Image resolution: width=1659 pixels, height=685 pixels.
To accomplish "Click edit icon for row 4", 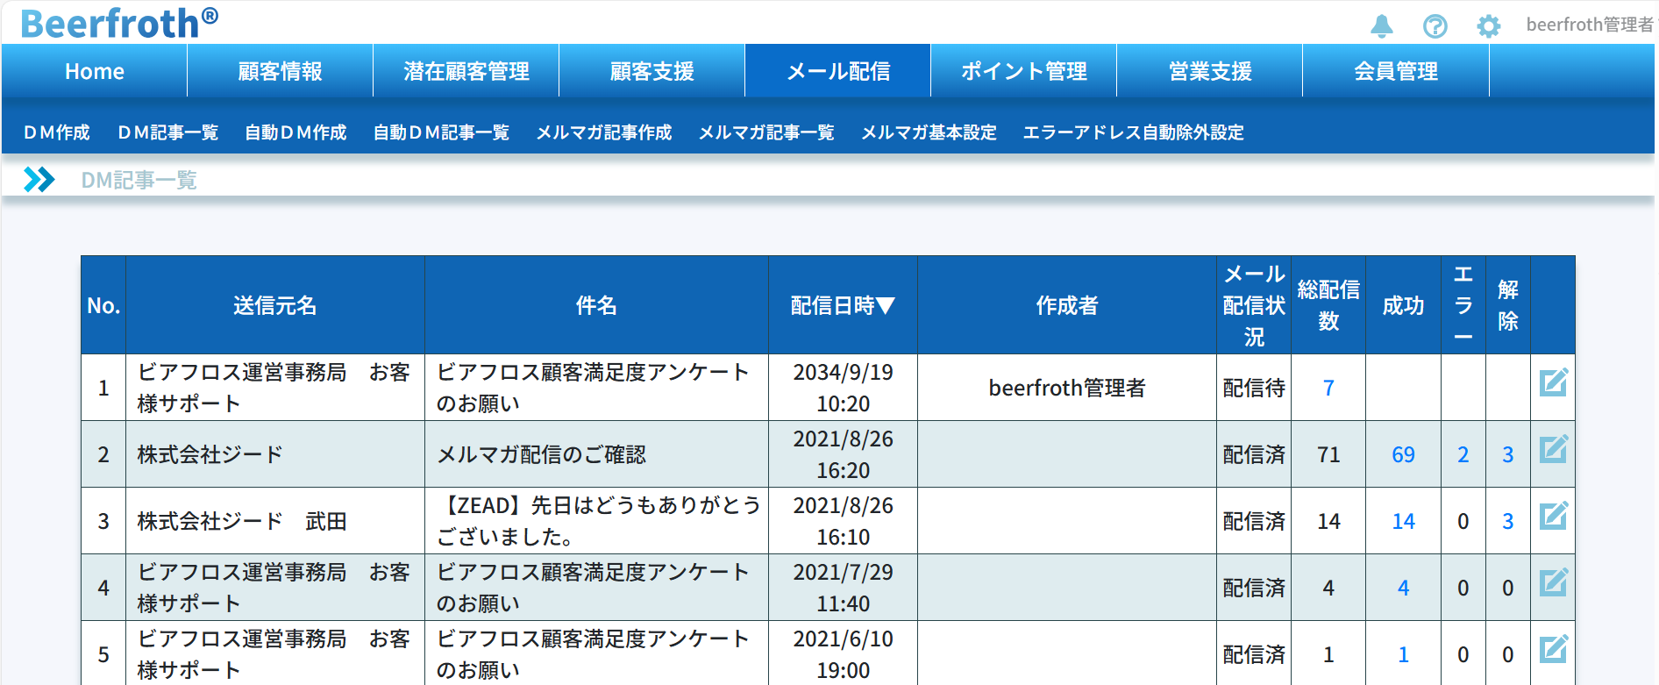I will point(1553,583).
